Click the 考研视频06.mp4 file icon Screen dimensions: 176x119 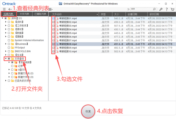pyautogui.click(x=57, y=37)
